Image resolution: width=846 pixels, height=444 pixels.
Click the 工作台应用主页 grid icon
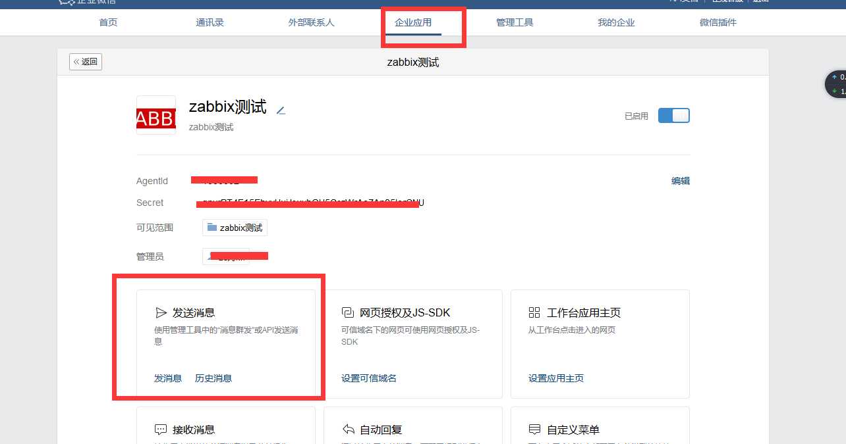pyautogui.click(x=534, y=312)
